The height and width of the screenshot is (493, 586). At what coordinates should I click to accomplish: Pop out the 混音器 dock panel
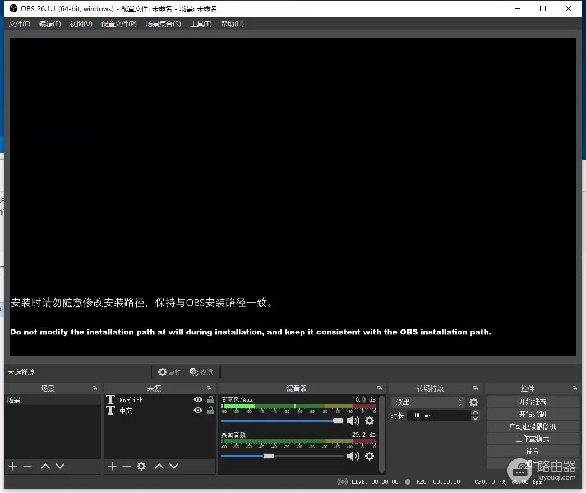(380, 388)
